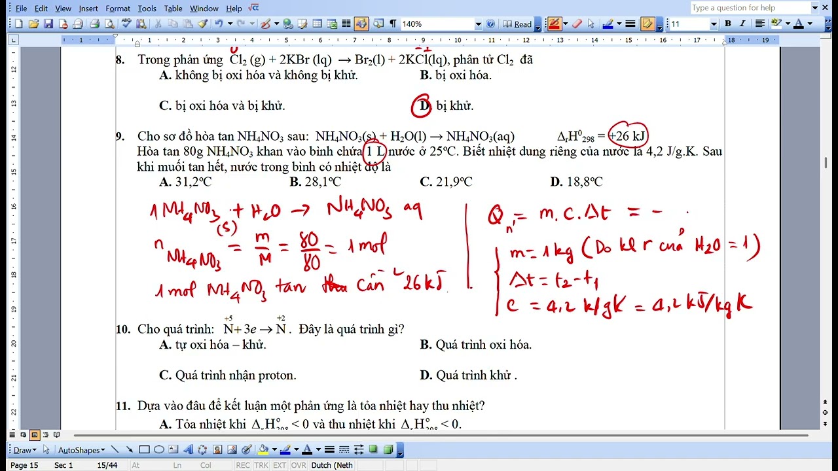Select the ink Eraser tool

[x=577, y=24]
